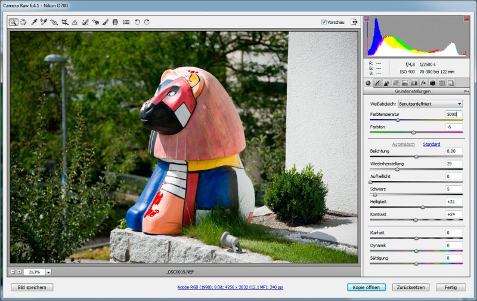Click the Automatisch link

(x=404, y=145)
